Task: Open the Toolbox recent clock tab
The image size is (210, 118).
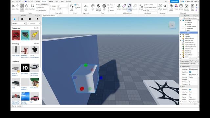Action: [x=30, y=19]
